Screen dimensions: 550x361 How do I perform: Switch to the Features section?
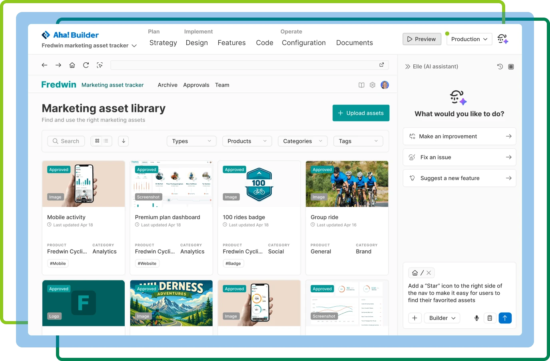231,43
